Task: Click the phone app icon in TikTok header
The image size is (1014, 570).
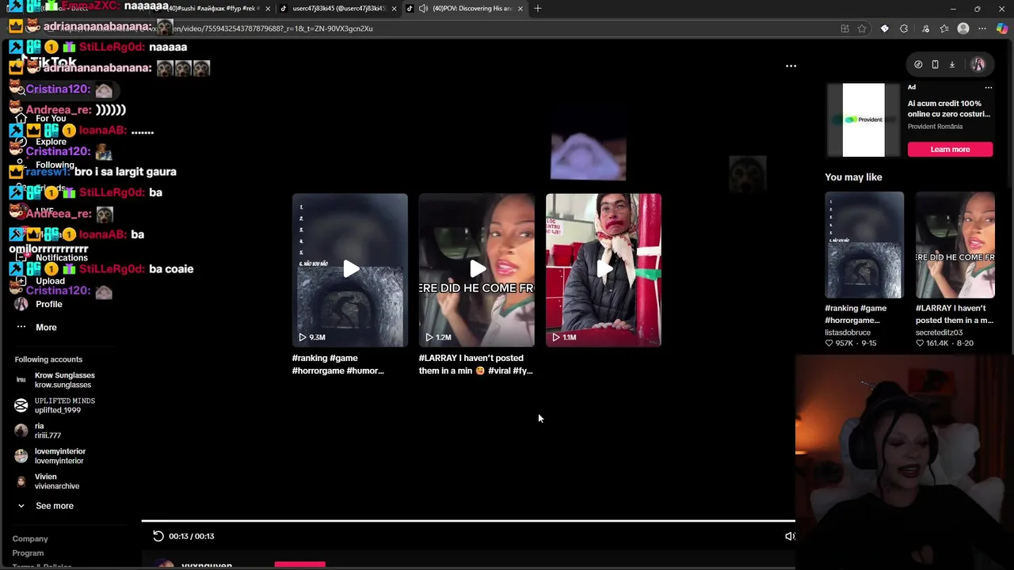Action: (x=935, y=65)
